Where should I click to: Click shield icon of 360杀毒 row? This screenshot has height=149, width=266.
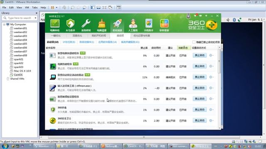point(53,110)
